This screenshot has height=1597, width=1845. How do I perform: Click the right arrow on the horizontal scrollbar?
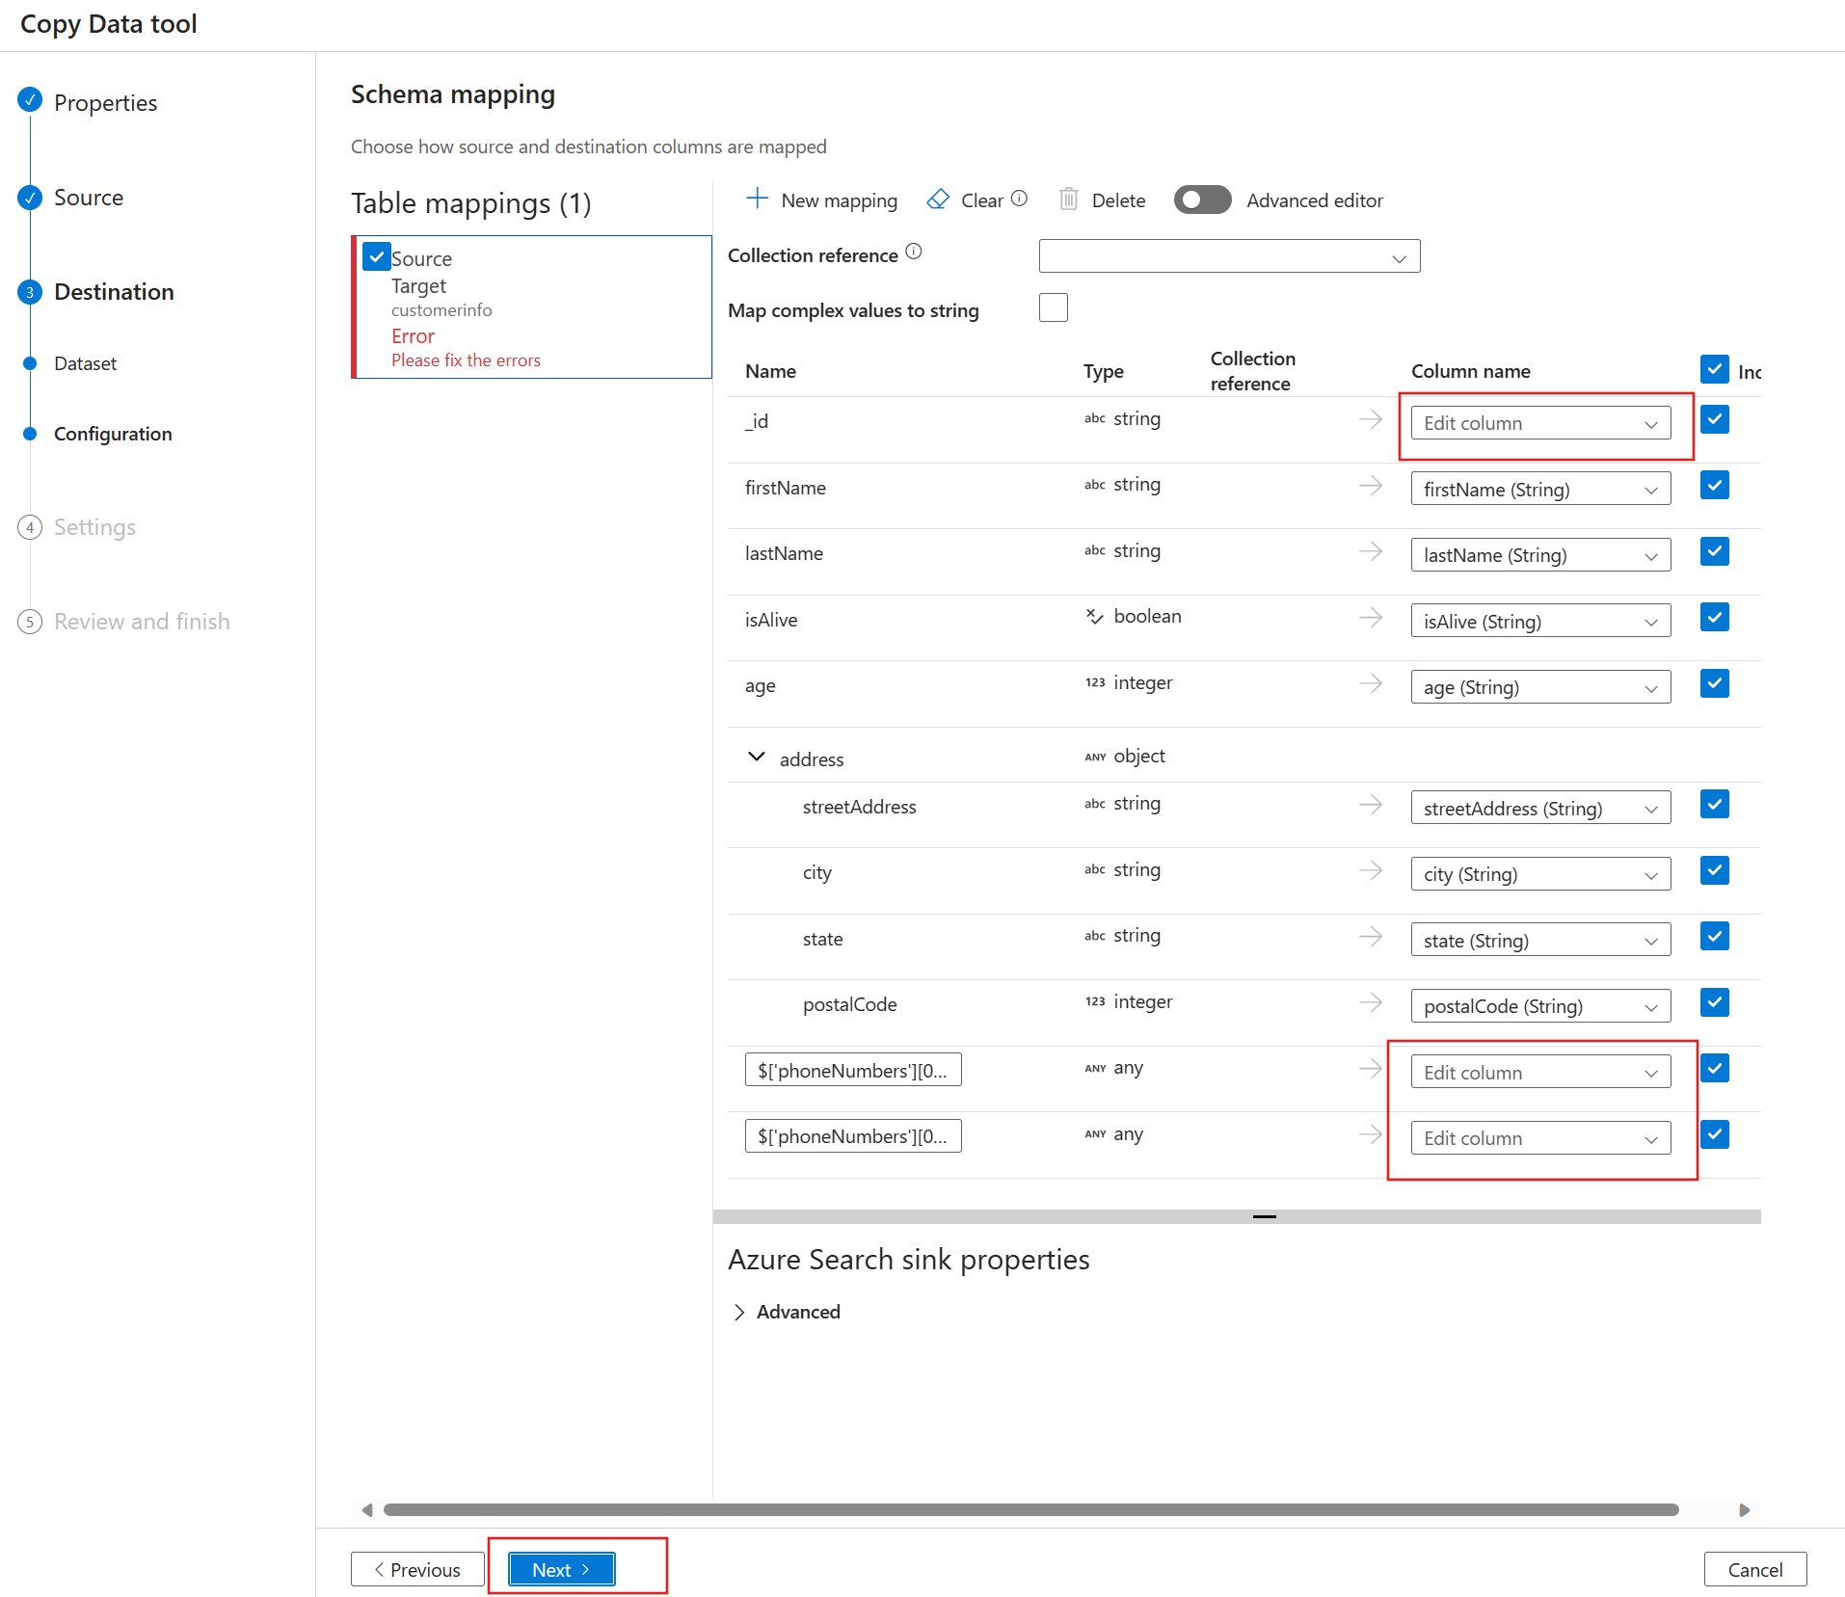click(x=1744, y=1510)
